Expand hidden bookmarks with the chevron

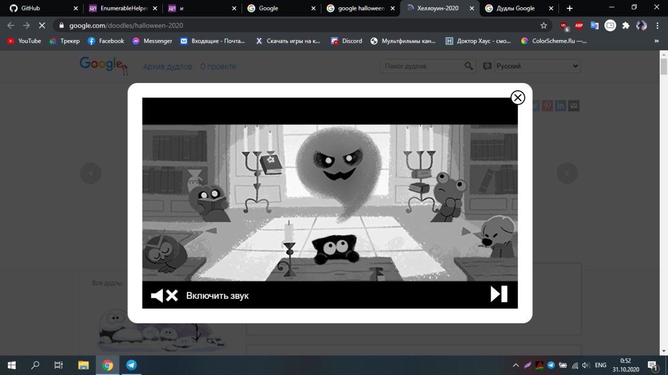(657, 41)
